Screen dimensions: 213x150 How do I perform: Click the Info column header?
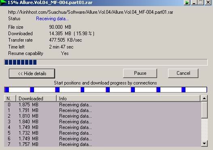(x=128, y=99)
